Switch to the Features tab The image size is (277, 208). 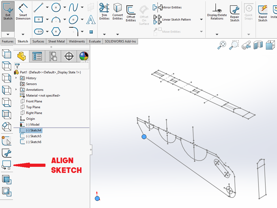[x=8, y=41]
